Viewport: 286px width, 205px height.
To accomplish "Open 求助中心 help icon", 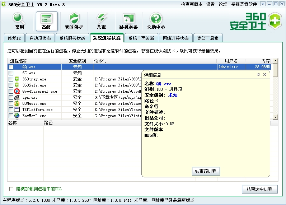I will [156, 21].
